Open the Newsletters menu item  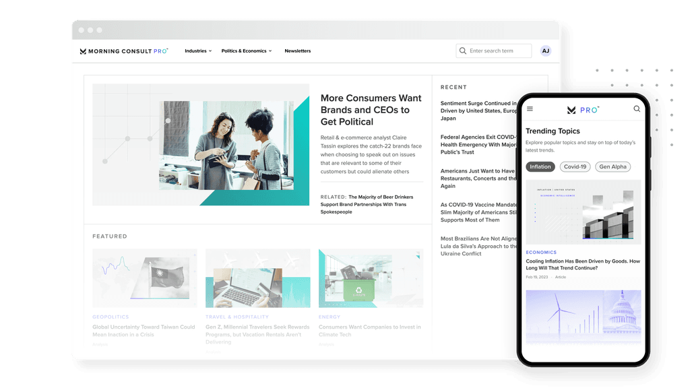(298, 51)
